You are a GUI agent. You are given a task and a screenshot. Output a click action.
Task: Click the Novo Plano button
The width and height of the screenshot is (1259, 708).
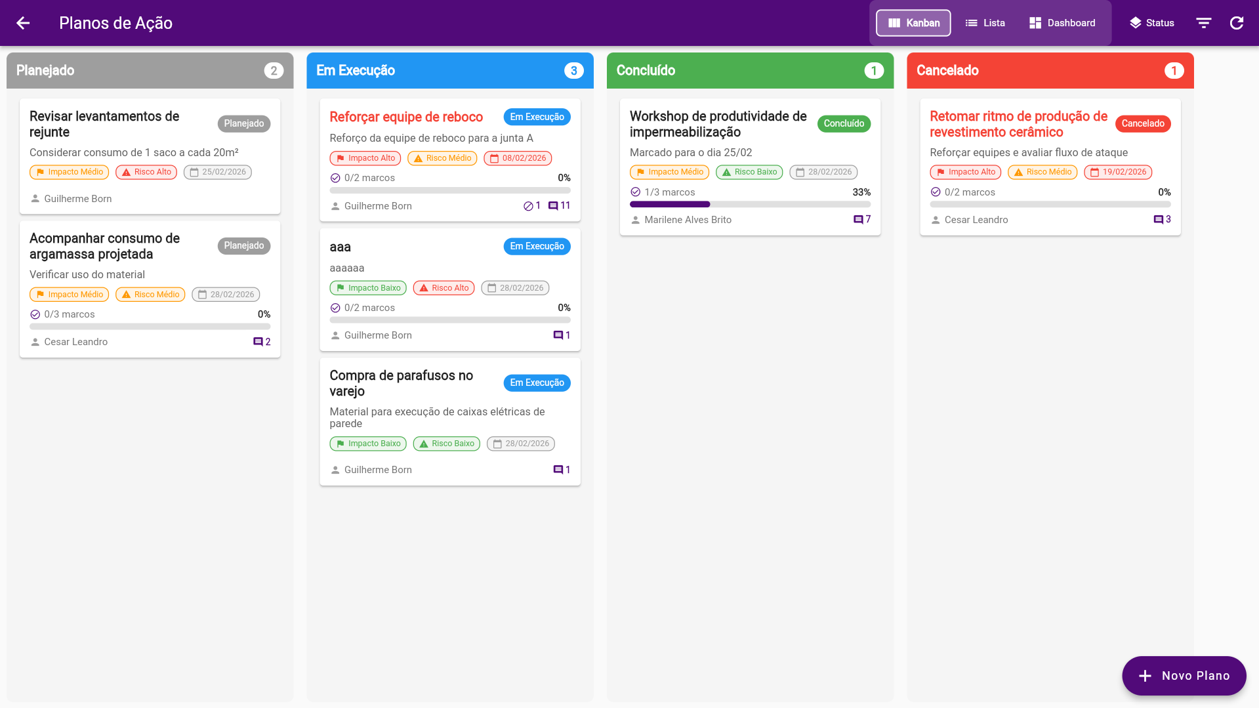[x=1184, y=676]
